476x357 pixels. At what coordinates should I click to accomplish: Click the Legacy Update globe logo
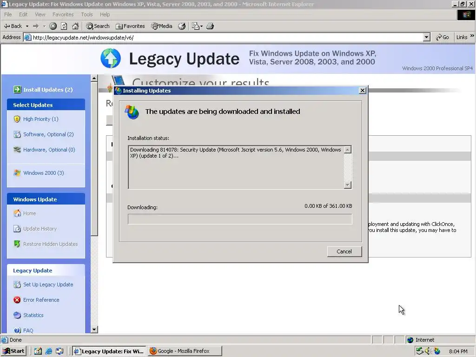point(111,58)
